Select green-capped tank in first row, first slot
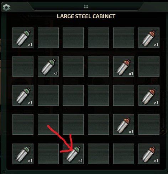 coord(23,38)
